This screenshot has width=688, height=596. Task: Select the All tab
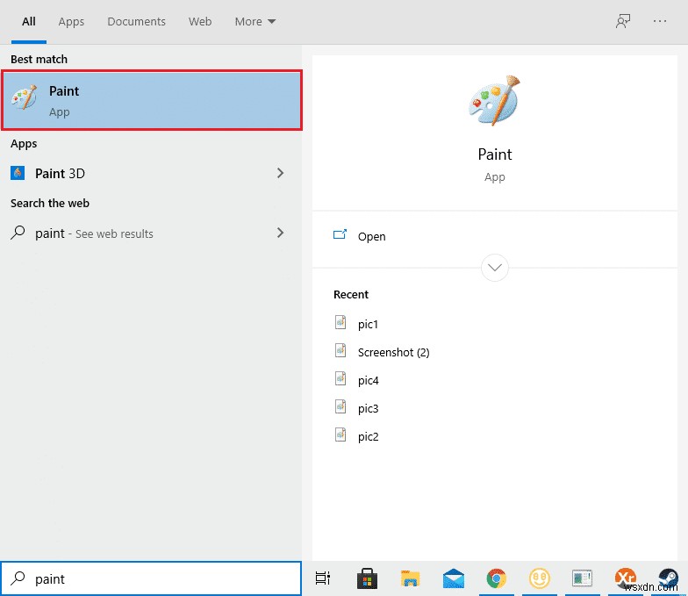[x=29, y=21]
